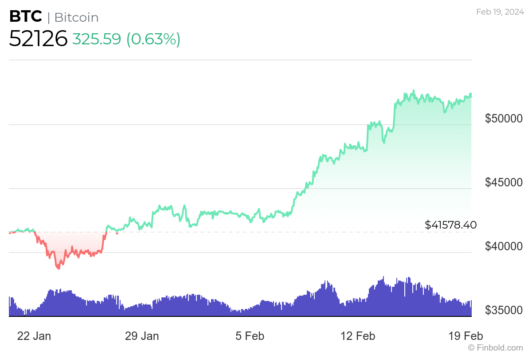Click the BTC ticker symbol

coord(26,17)
